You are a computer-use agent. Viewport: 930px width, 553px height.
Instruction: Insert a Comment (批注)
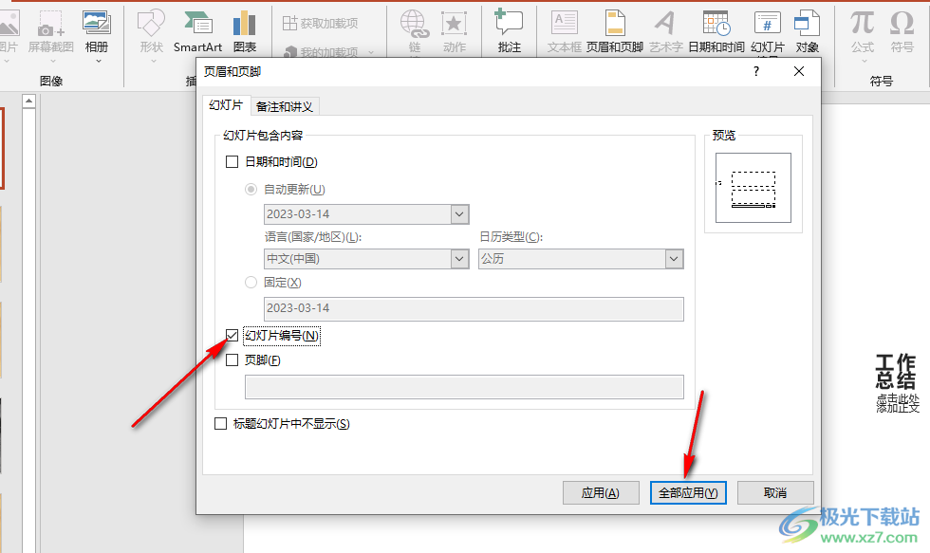click(x=509, y=30)
